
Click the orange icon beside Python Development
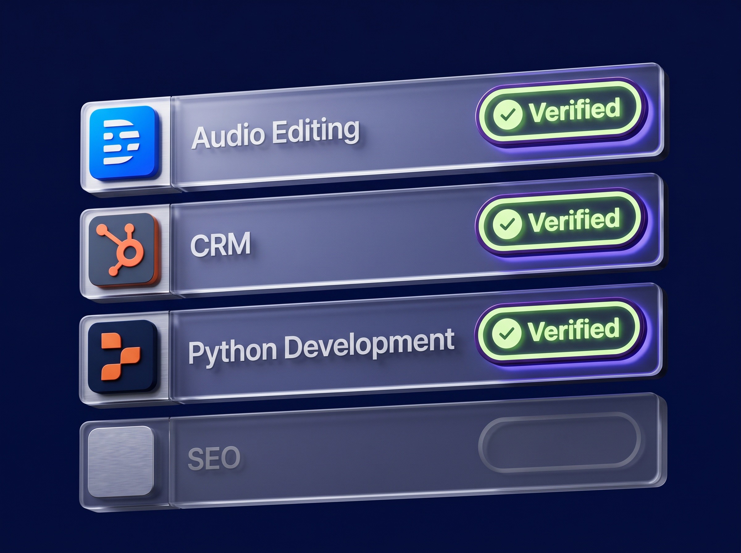pos(123,356)
